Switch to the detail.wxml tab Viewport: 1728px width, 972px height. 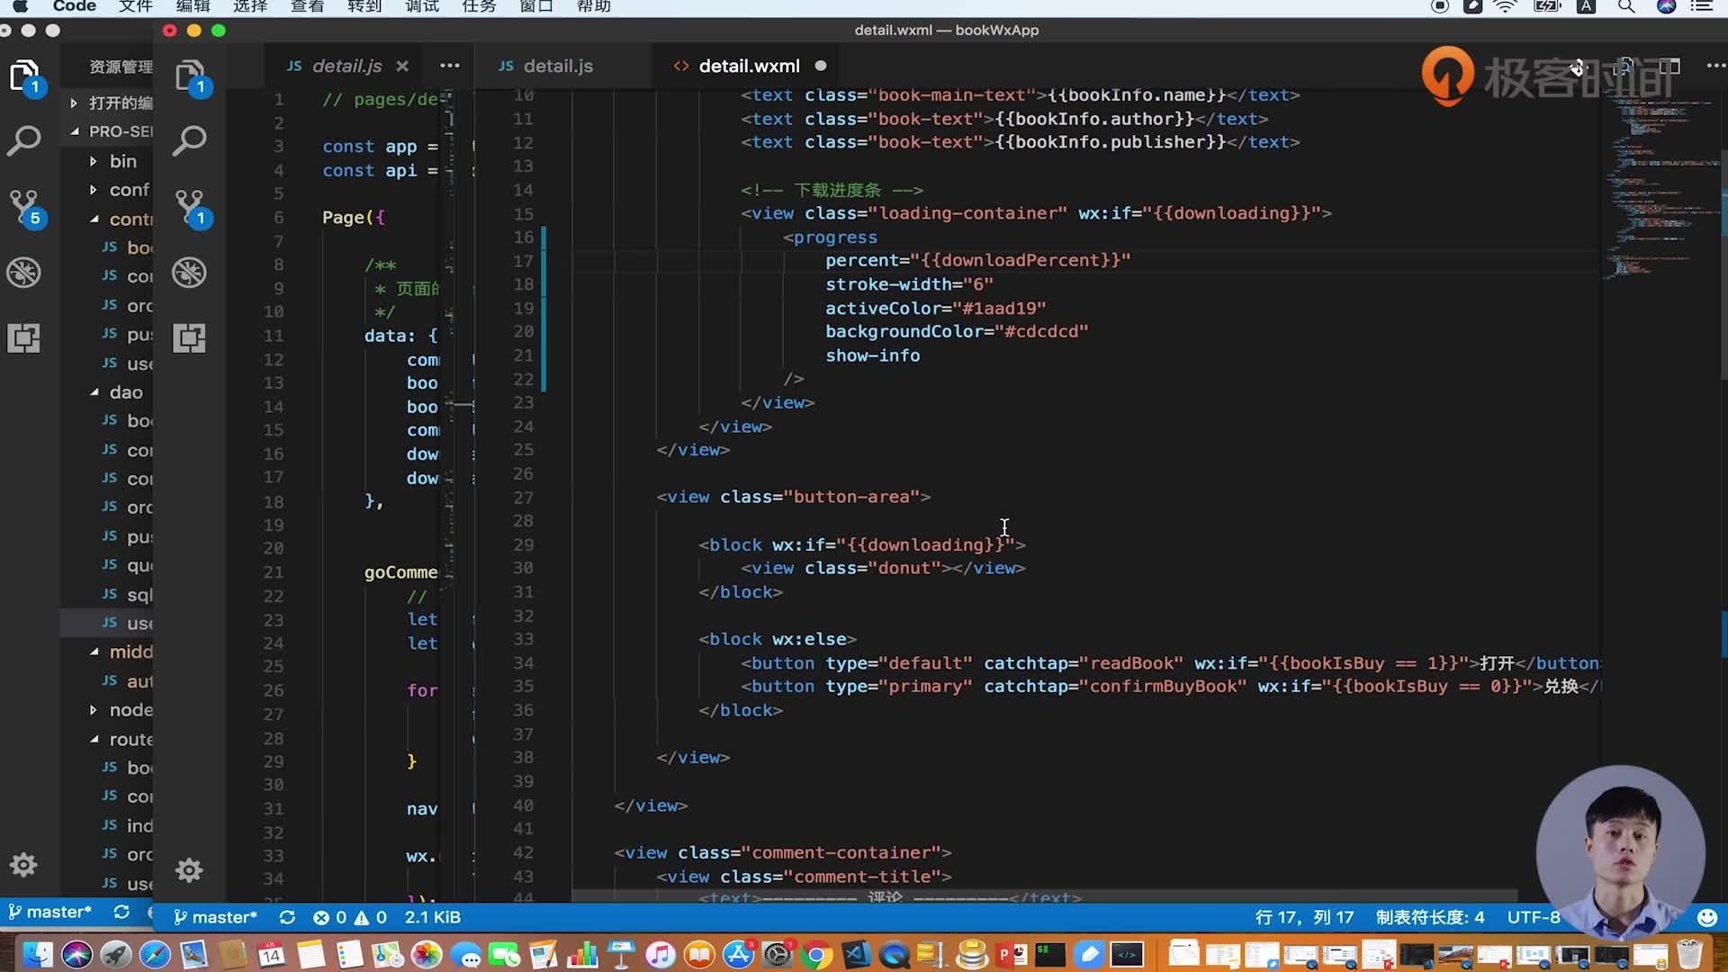748,66
